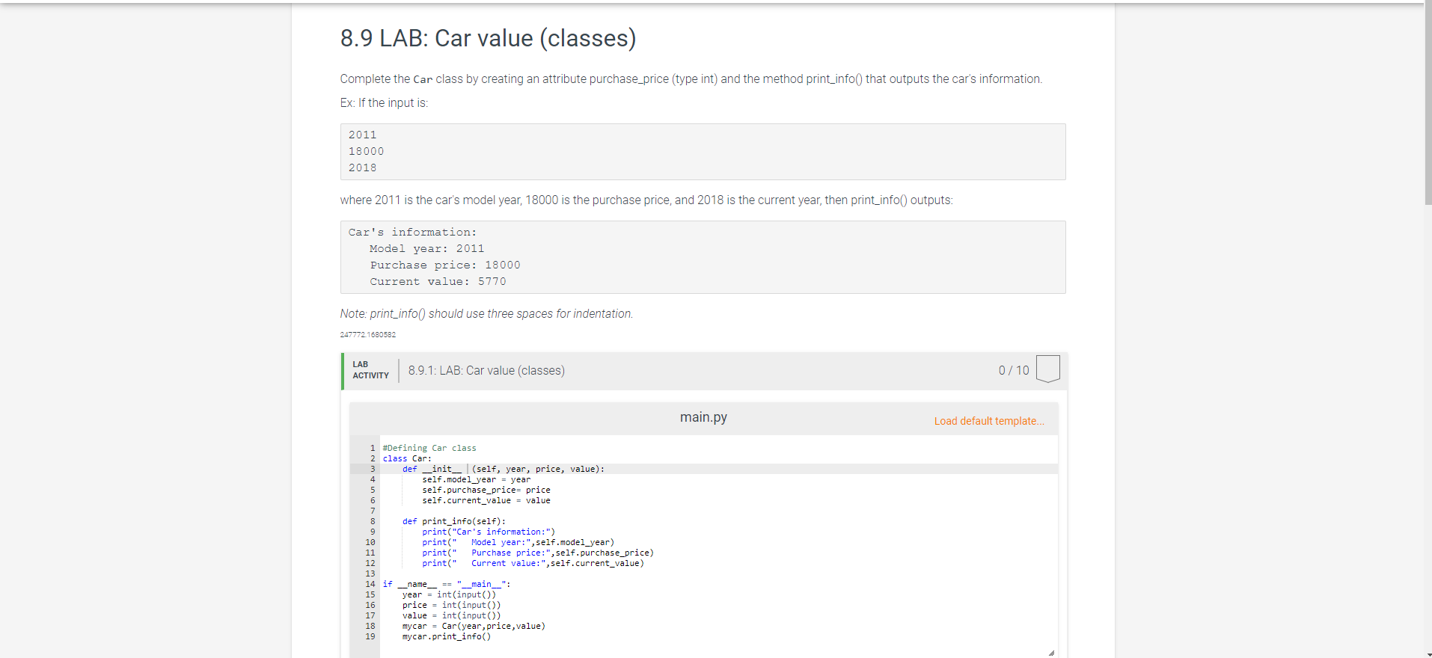Click the sample input value 2011
This screenshot has height=658, width=1432.
tap(362, 135)
